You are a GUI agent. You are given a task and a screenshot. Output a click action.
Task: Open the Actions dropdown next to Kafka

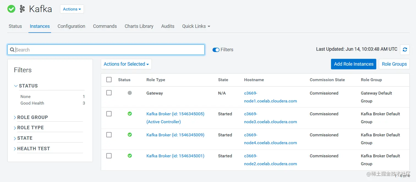pyautogui.click(x=72, y=9)
